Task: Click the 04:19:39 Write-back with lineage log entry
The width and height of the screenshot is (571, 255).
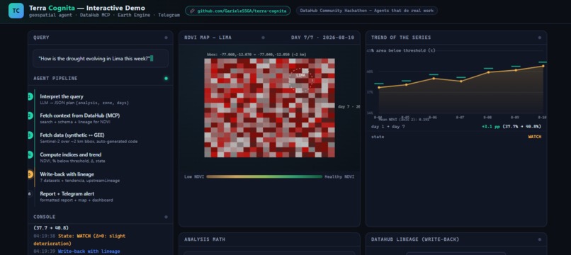Action: (x=77, y=251)
